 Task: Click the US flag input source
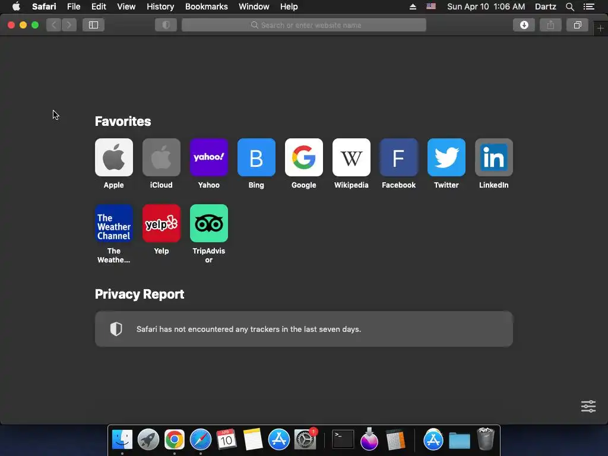(431, 7)
